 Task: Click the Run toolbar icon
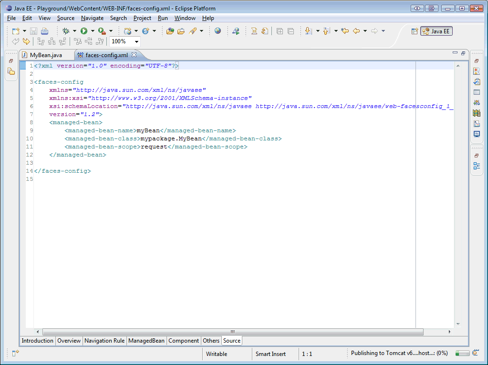(84, 31)
